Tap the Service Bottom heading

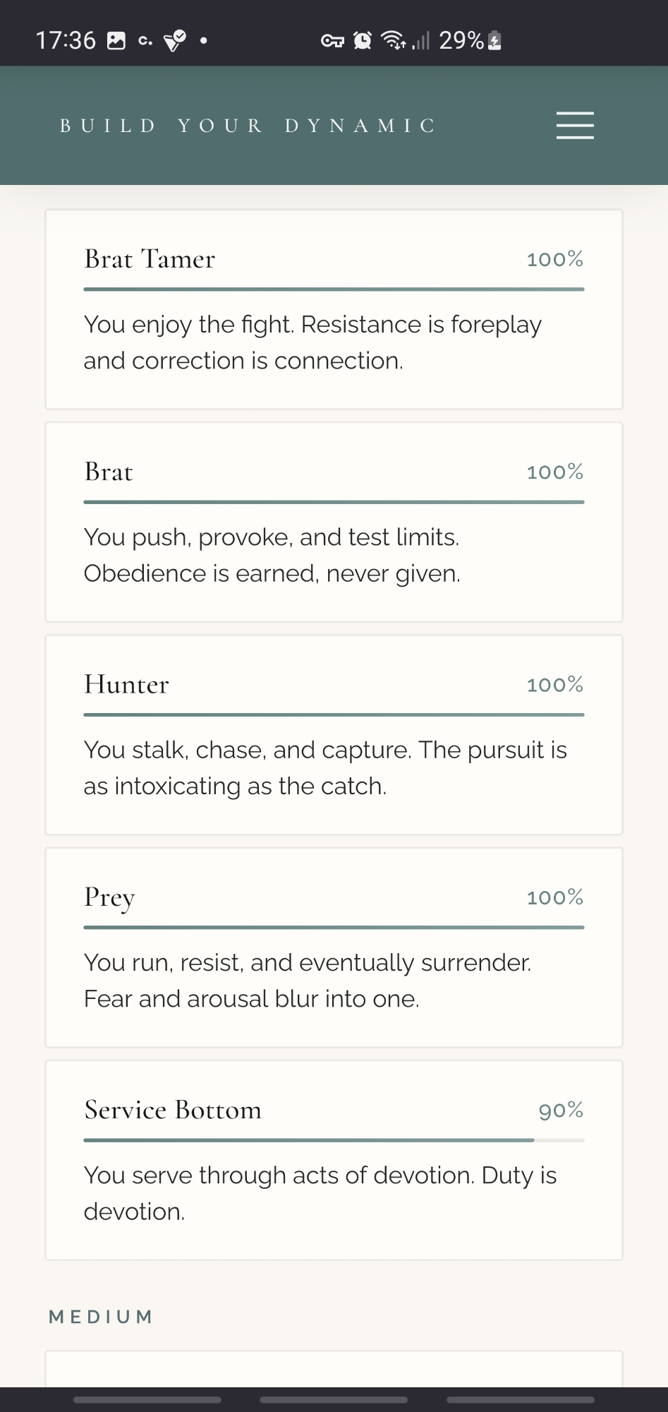(x=173, y=1110)
